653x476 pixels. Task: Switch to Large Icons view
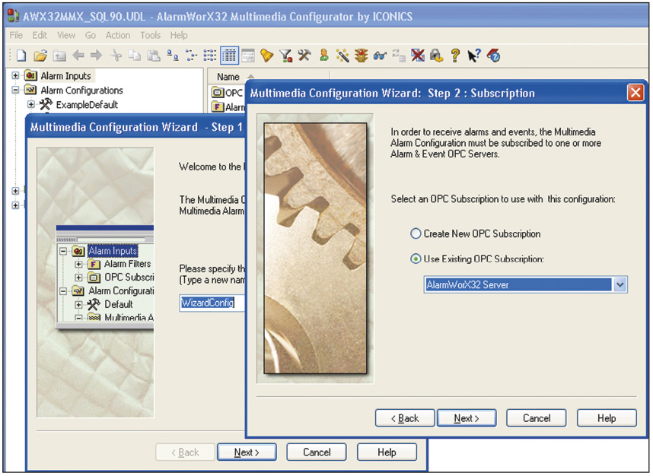(x=173, y=56)
